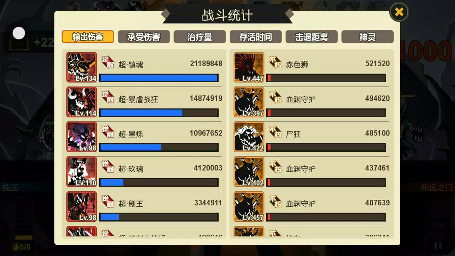Switch to the 击退距离 tab
The width and height of the screenshot is (455, 256).
click(311, 37)
